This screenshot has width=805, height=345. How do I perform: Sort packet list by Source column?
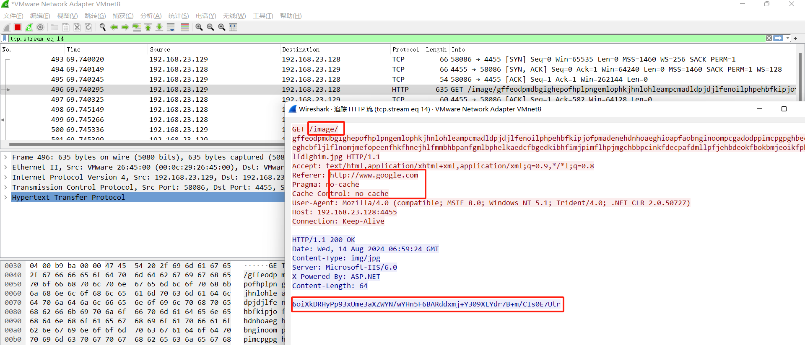pyautogui.click(x=214, y=49)
